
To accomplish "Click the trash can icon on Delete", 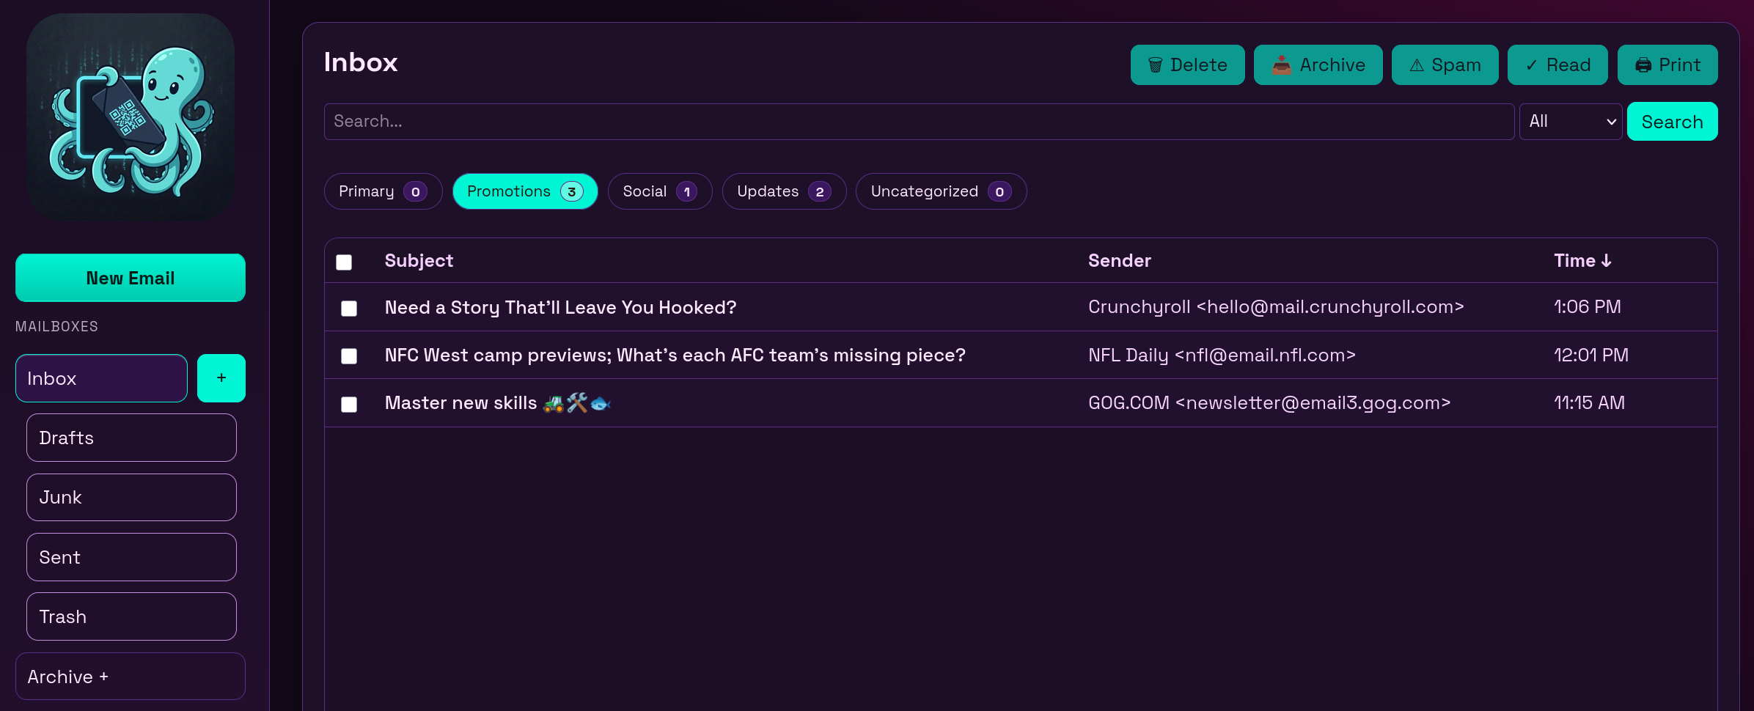I will (x=1155, y=65).
